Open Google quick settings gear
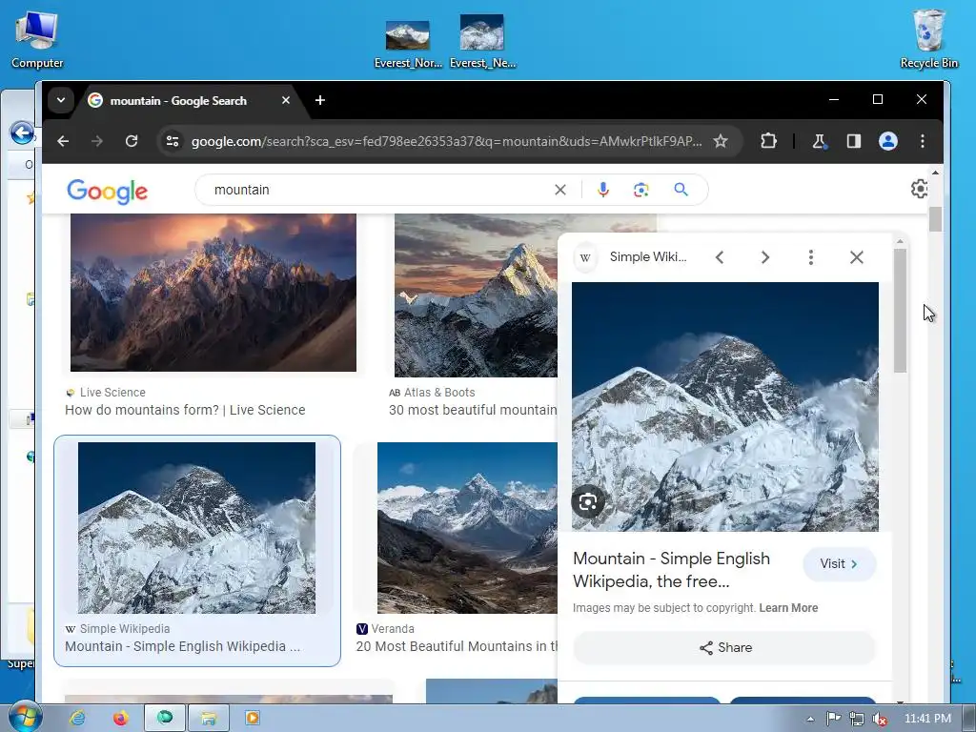976x732 pixels. (919, 189)
